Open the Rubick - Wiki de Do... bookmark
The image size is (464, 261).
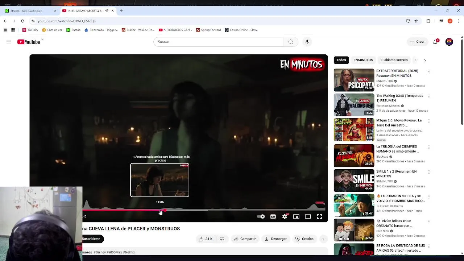[x=138, y=30]
